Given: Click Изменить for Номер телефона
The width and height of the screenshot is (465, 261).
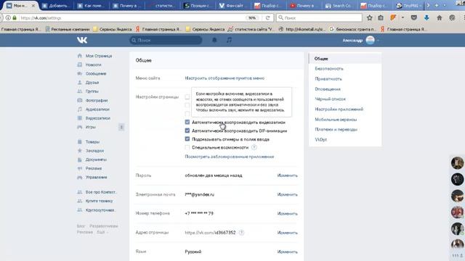Looking at the screenshot, I should pos(288,213).
